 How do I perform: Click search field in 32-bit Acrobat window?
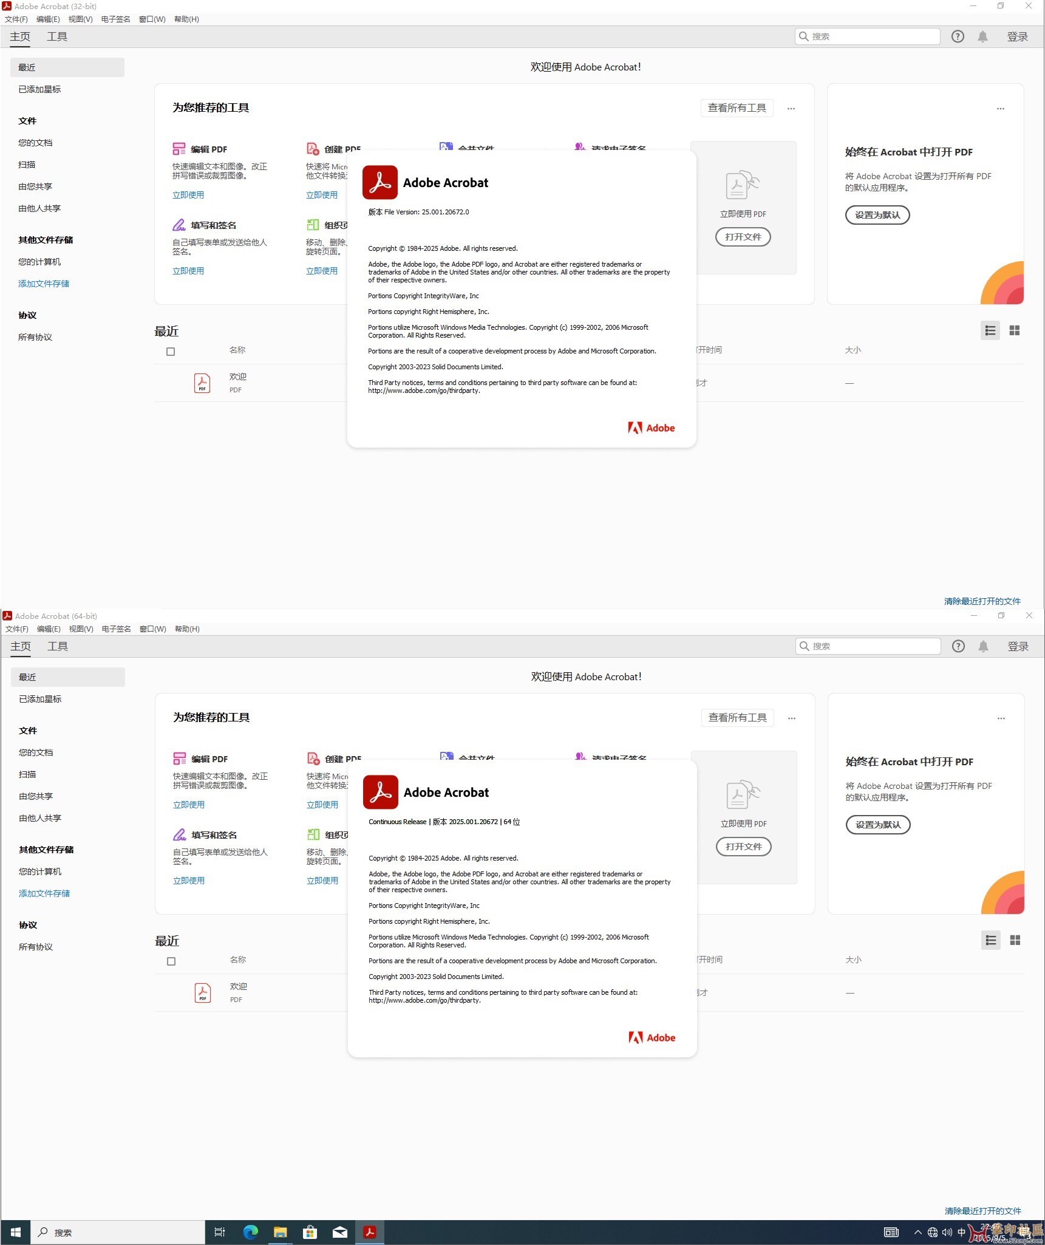pyautogui.click(x=867, y=36)
